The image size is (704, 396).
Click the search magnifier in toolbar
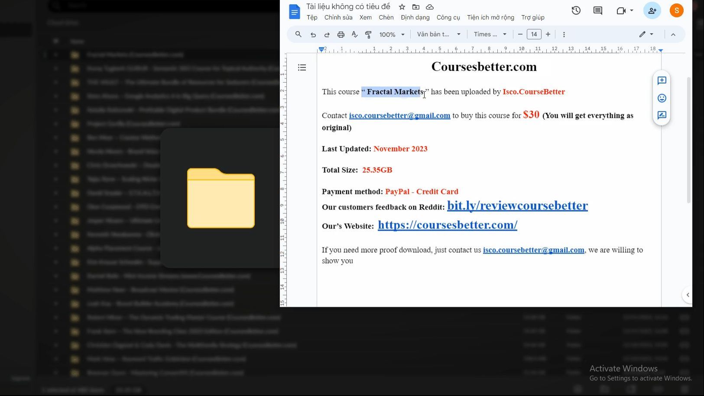point(298,34)
